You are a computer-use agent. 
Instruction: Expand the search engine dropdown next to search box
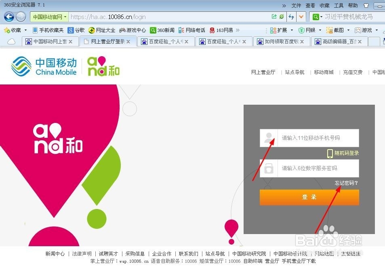point(321,17)
